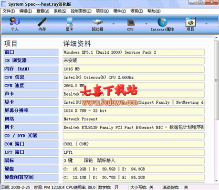Click the 屏幕分辨率 item label
This screenshot has width=219, height=190.
(x=31, y=110)
